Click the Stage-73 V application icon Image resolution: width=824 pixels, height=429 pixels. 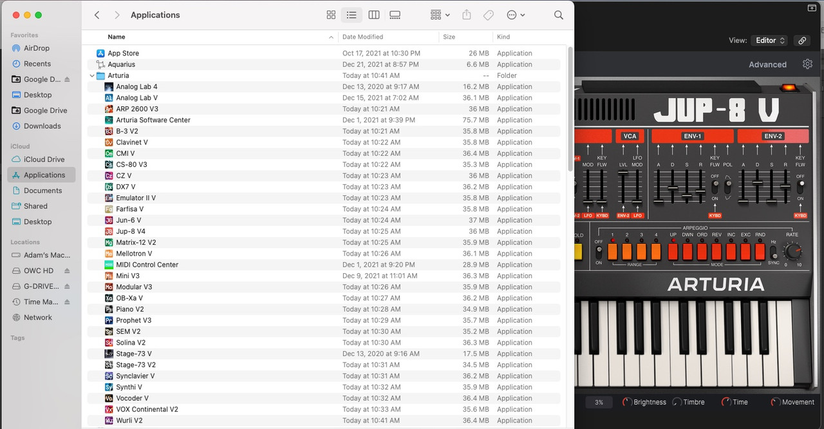[x=109, y=354]
